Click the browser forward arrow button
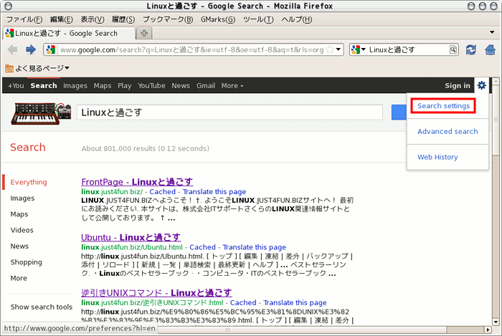 click(x=30, y=49)
